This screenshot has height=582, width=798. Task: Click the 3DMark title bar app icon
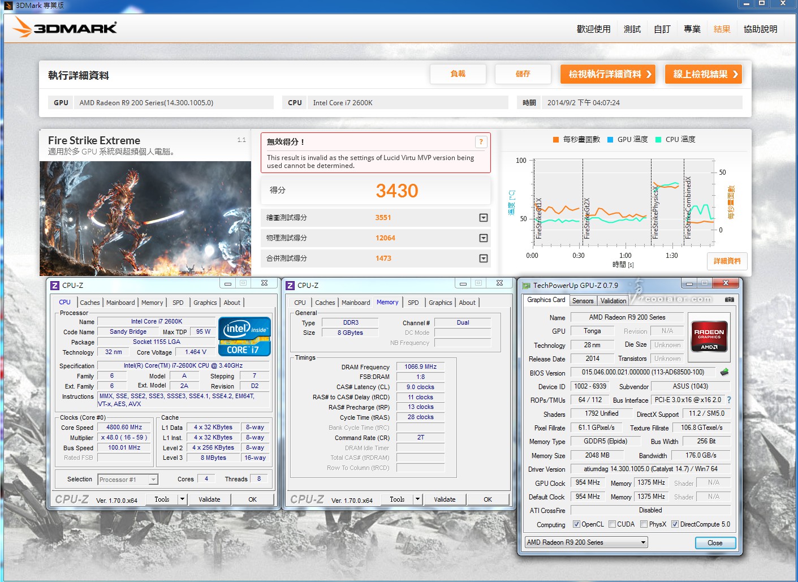(x=8, y=6)
